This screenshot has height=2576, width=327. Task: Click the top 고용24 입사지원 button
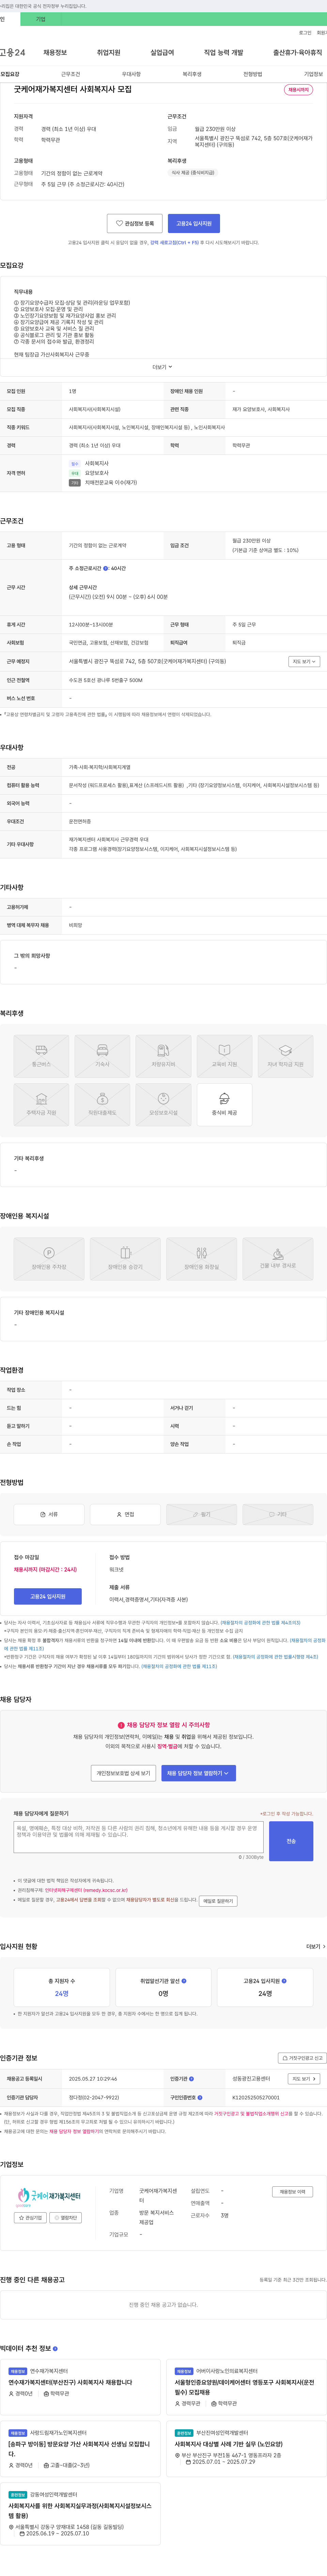click(193, 223)
